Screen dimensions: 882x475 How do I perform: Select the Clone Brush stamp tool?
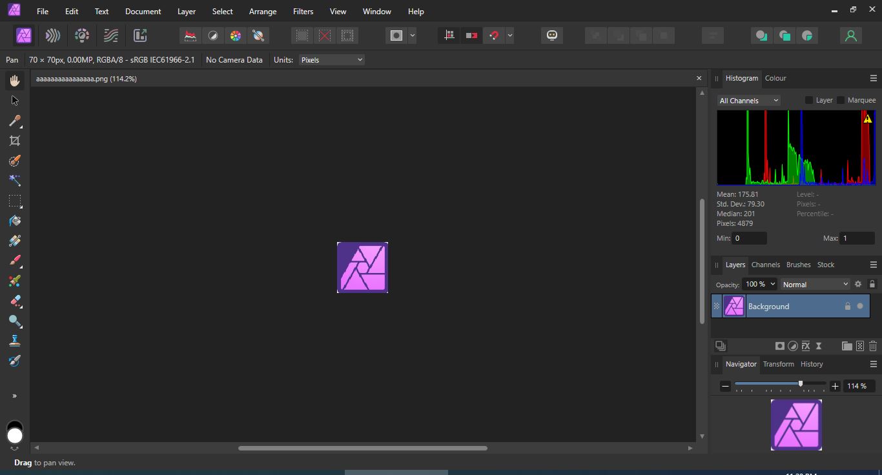15,341
